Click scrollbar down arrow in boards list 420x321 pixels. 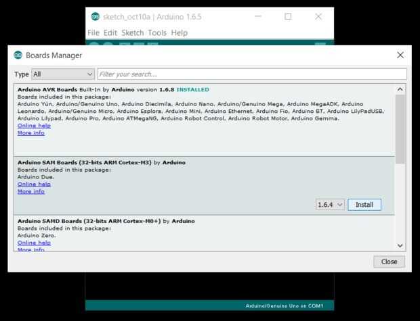[400, 245]
